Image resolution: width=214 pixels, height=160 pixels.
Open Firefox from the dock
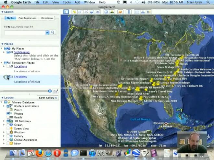pos(40,153)
